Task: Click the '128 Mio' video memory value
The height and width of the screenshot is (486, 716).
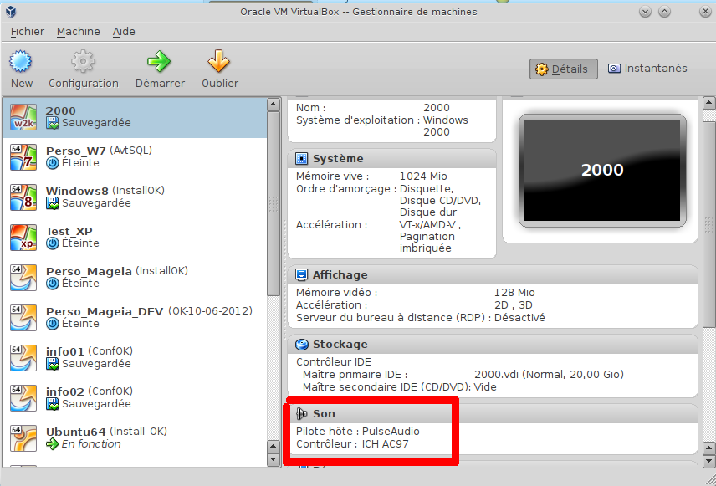Action: tap(514, 292)
